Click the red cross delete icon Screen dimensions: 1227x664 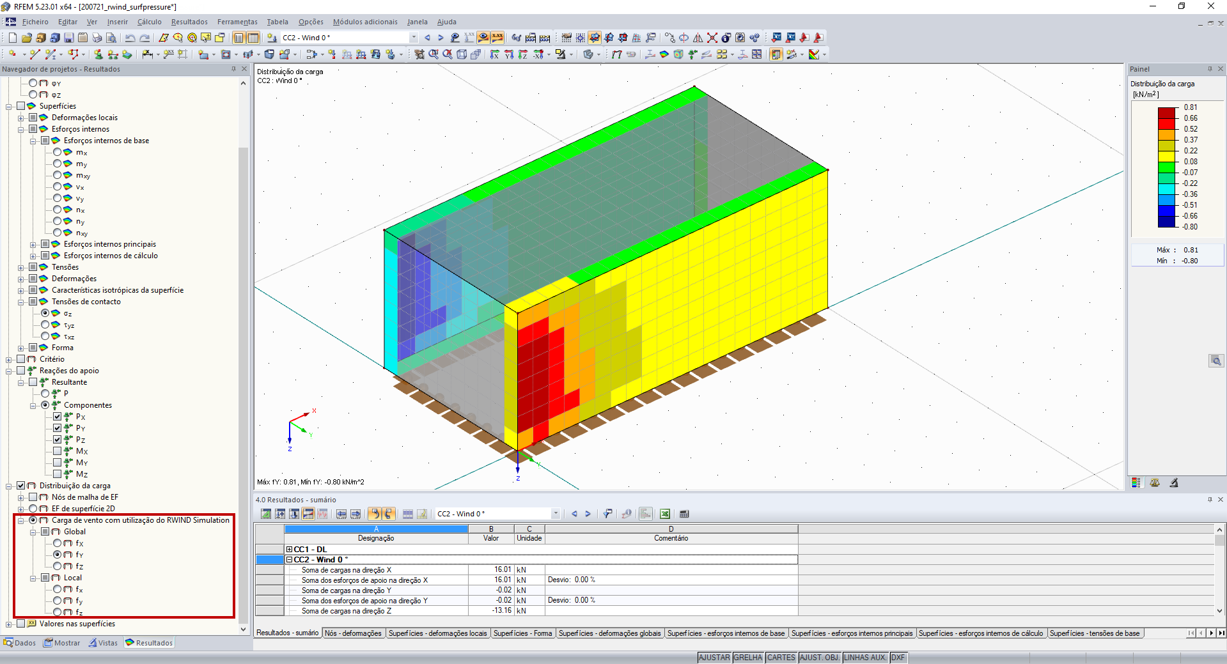pyautogui.click(x=712, y=38)
